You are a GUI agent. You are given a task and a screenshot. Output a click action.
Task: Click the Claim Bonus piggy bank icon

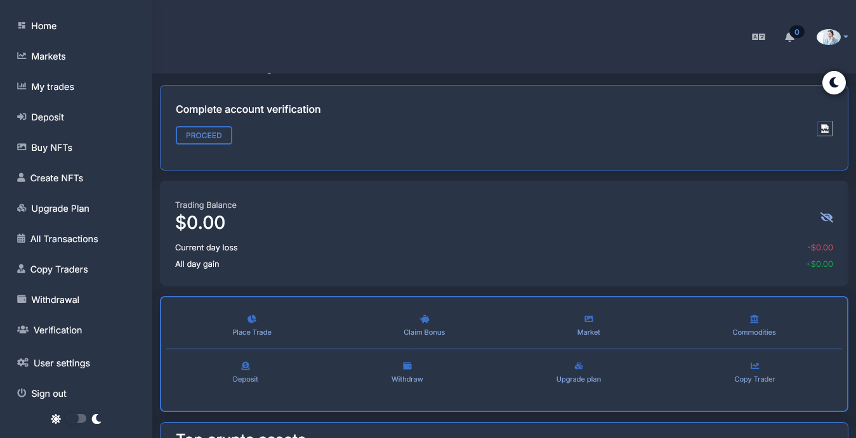click(425, 319)
